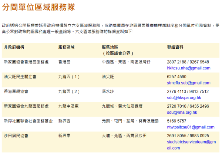222x155 pixels.
Task: Select the cell 大埔、北區、西貢及沙田
Action: pyautogui.click(x=124, y=136)
